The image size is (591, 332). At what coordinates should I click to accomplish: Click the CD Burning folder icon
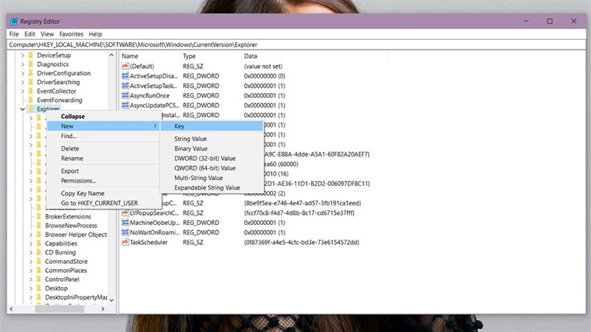coord(39,252)
